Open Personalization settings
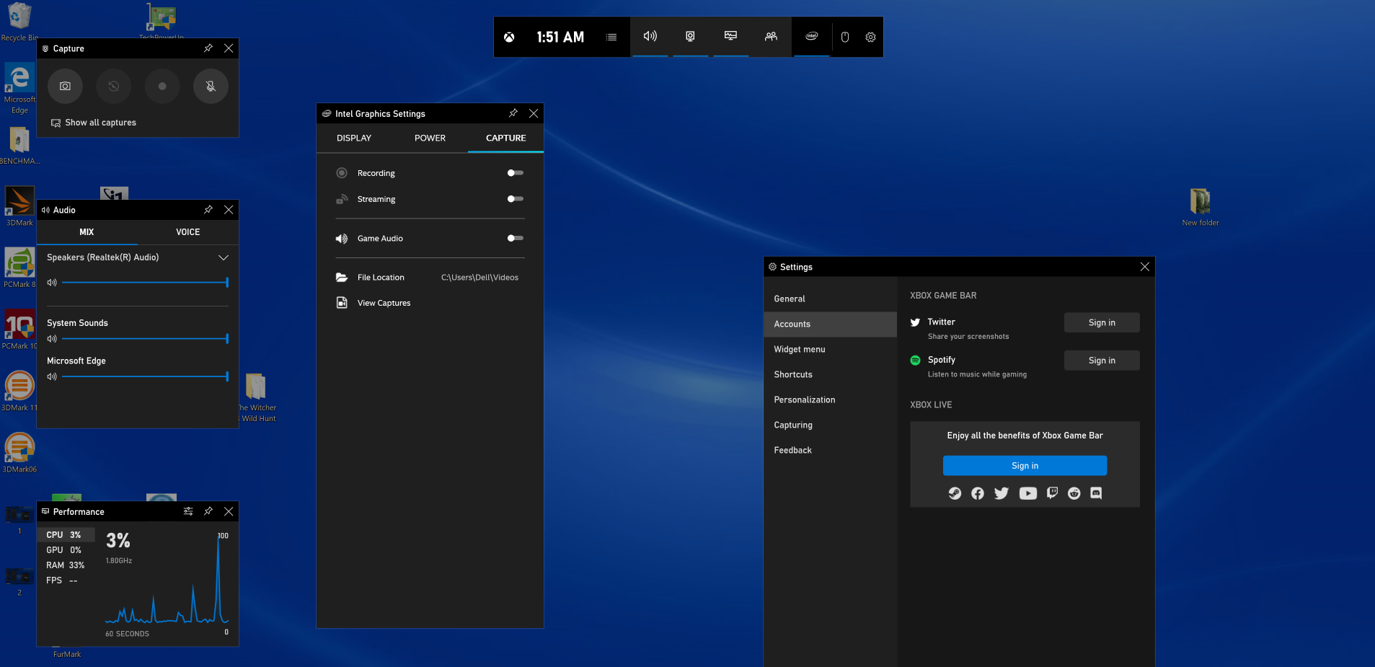1375x667 pixels. [830, 399]
